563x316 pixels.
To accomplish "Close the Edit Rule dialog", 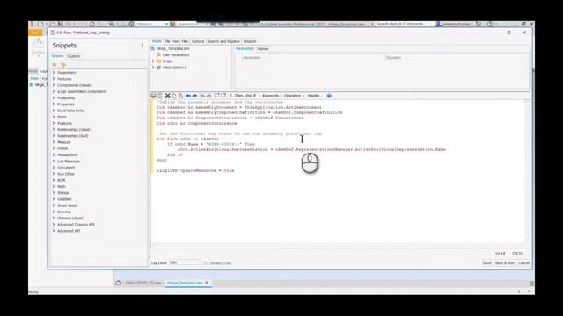I will click(524, 32).
